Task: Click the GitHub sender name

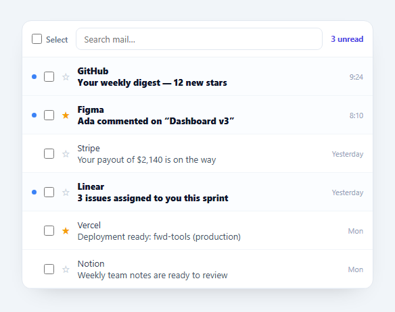Action: [x=93, y=71]
